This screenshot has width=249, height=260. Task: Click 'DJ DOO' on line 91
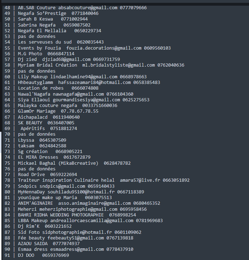(26, 255)
